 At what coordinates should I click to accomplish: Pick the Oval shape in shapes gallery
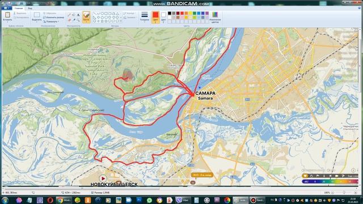click(x=102, y=14)
